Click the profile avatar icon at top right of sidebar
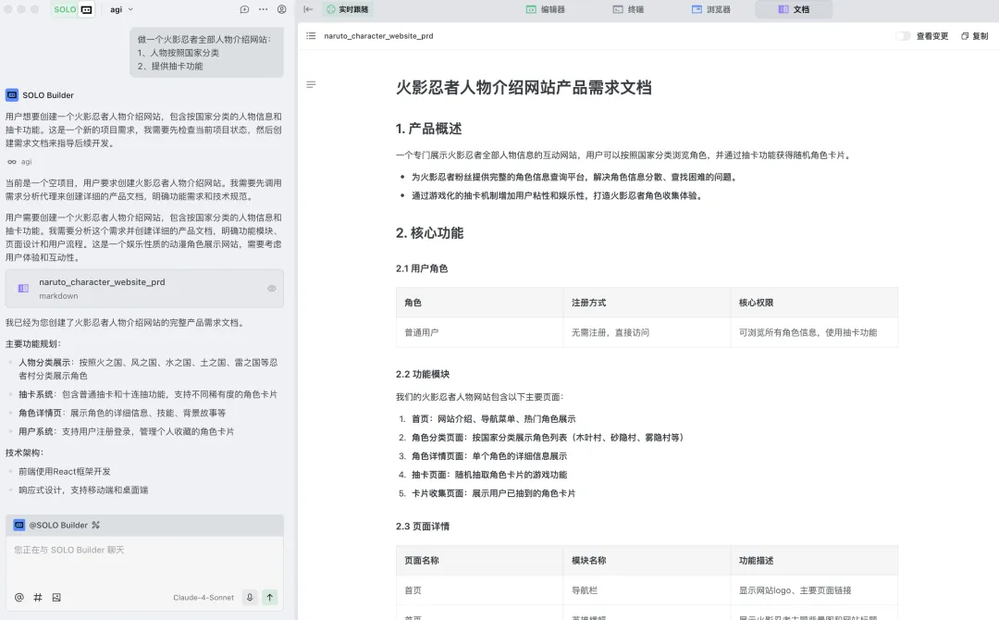Viewport: 999px width, 620px height. point(282,9)
